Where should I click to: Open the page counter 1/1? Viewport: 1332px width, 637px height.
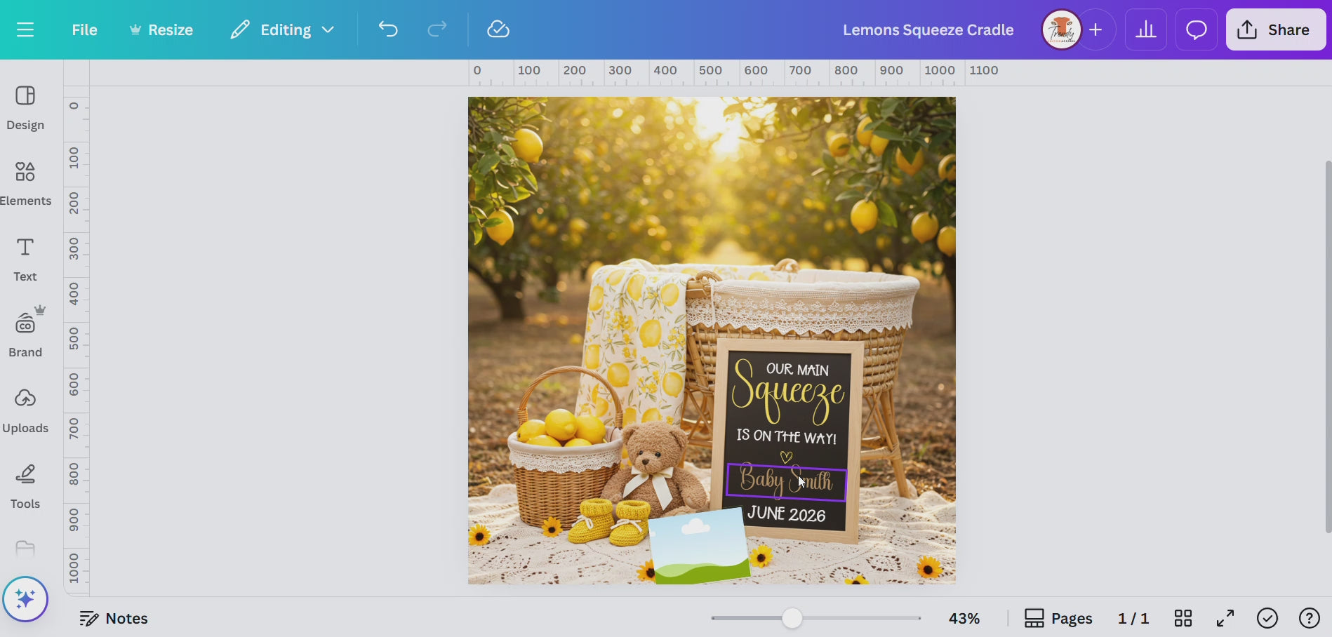pos(1133,618)
